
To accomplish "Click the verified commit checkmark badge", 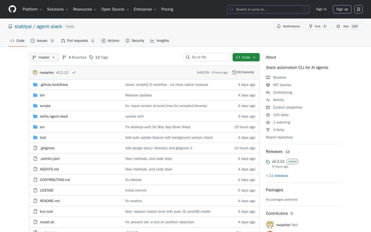I will [74, 72].
